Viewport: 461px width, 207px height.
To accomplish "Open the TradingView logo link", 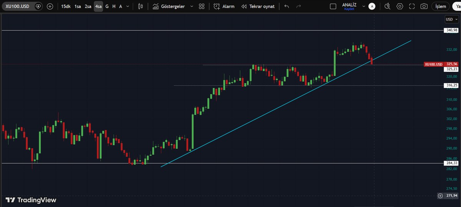I will pyautogui.click(x=31, y=200).
